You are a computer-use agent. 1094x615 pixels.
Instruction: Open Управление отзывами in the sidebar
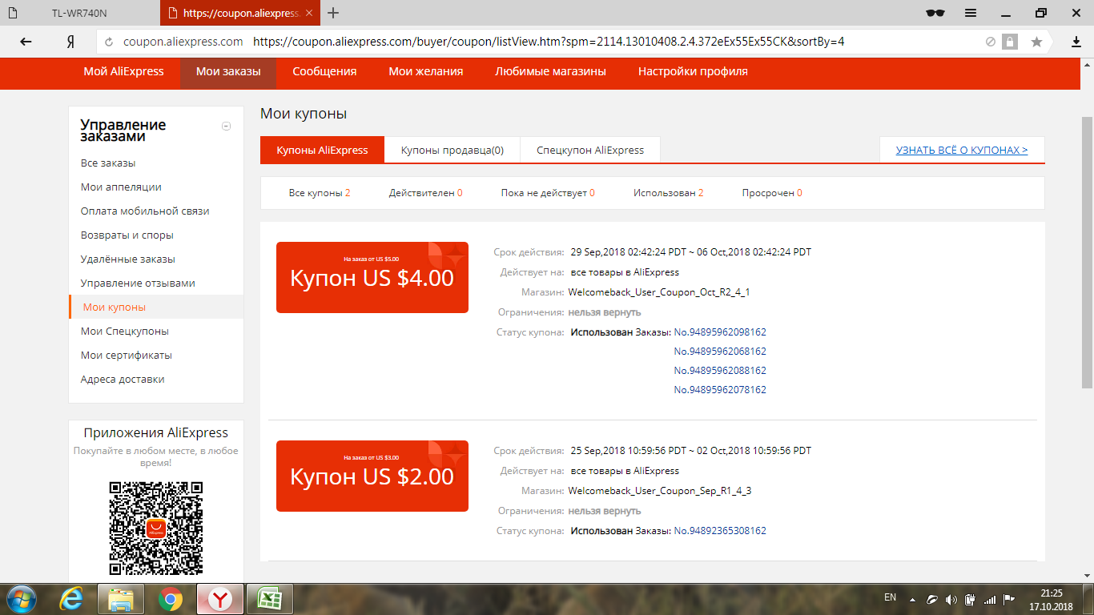138,283
